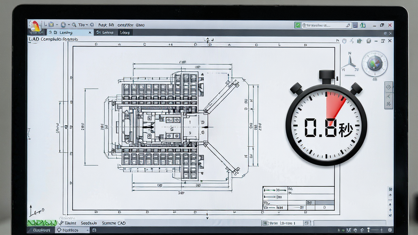This screenshot has width=418, height=235.
Task: Switch to the third dark Lfory tab
Action: pyautogui.click(x=125, y=33)
